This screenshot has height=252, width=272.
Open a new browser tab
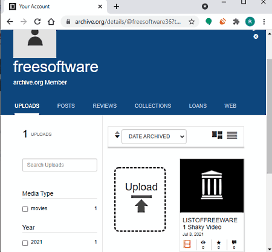click(x=116, y=7)
